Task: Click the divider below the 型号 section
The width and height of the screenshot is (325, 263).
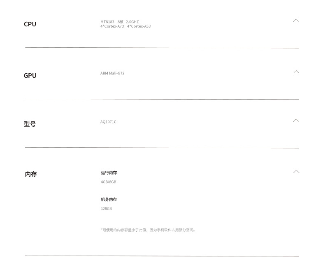Action: click(162, 148)
